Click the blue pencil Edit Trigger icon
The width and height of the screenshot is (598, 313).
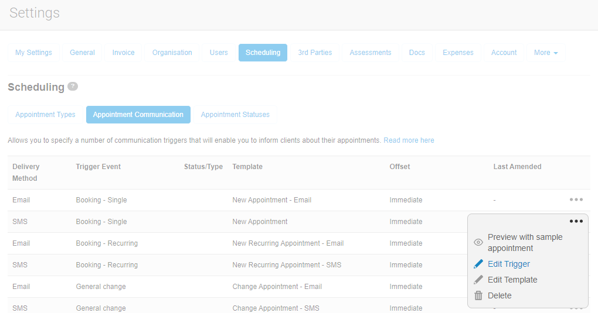[478, 264]
